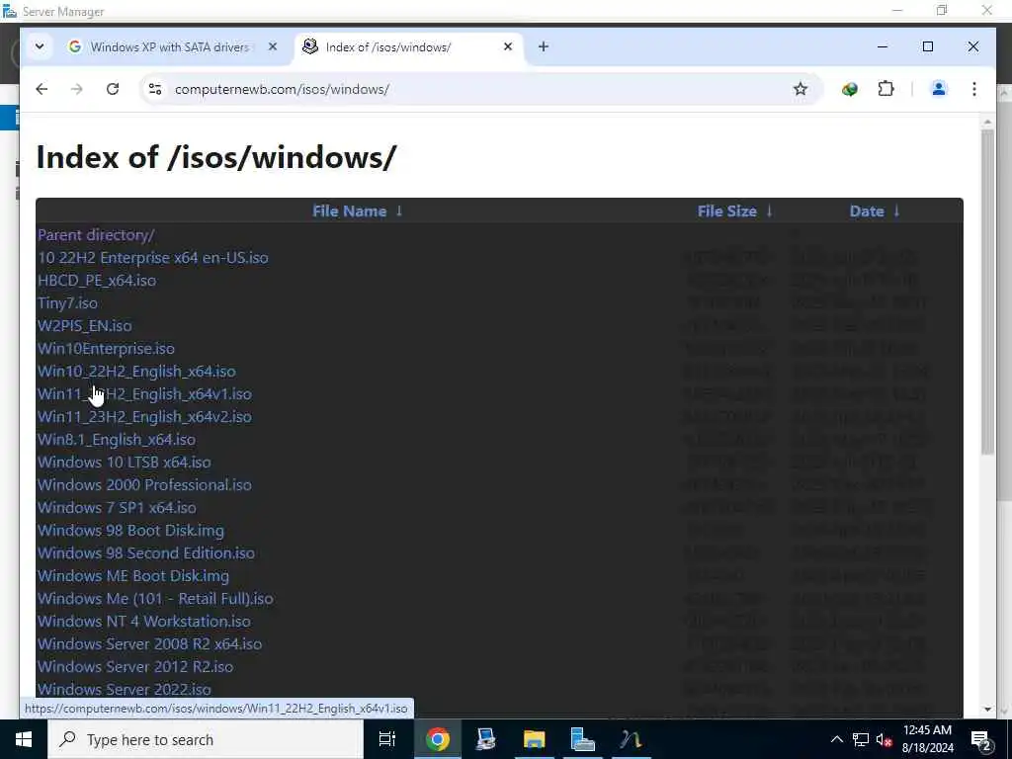Switch to Windows XP with SATA drivers tab
Image resolution: width=1012 pixels, height=759 pixels.
tap(169, 46)
